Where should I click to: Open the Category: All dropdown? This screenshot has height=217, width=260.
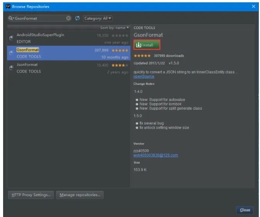[97, 19]
